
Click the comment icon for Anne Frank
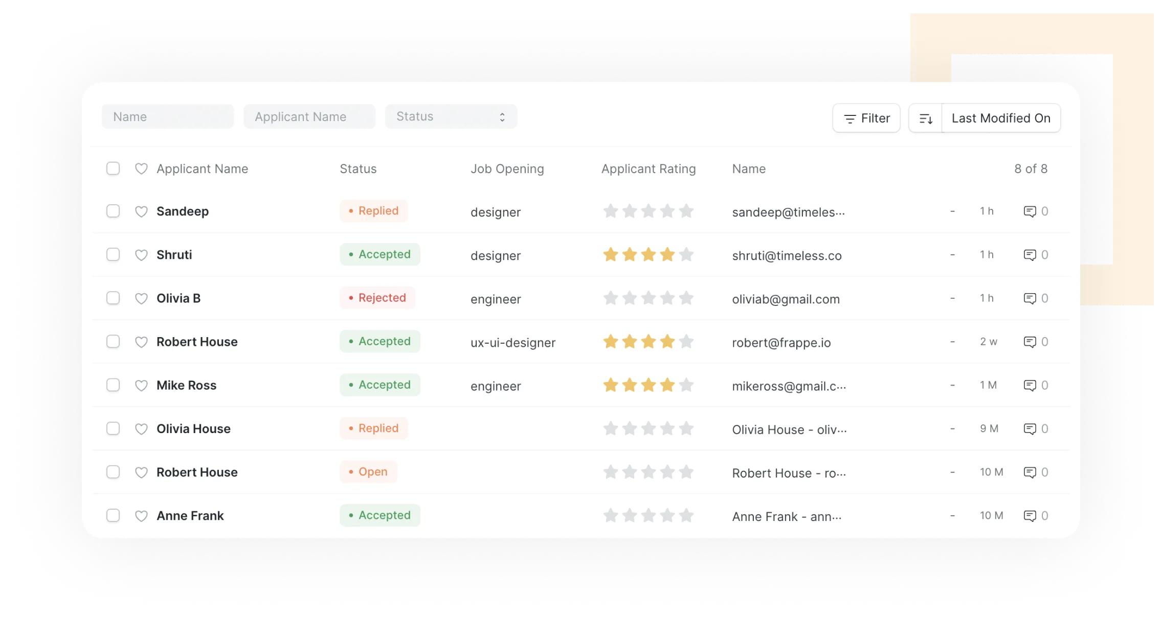click(1030, 516)
